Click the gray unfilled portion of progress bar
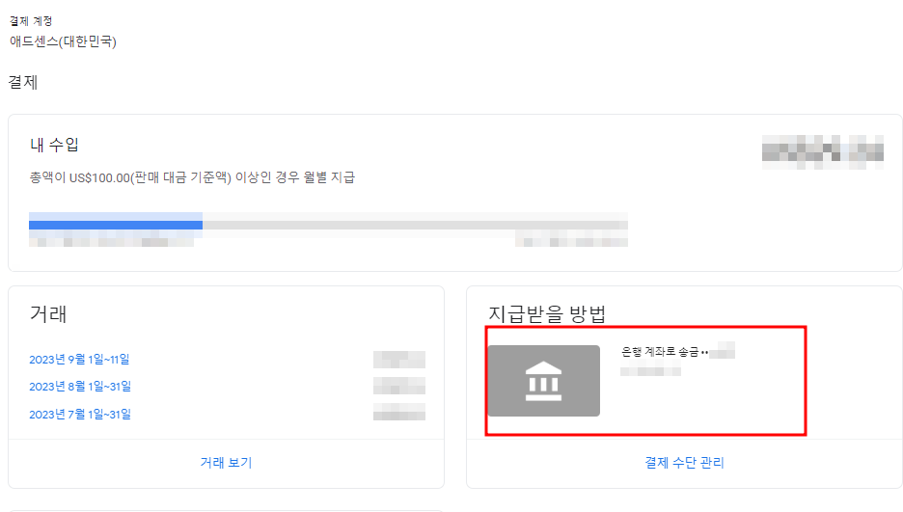This screenshot has height=512, width=903. [415, 221]
